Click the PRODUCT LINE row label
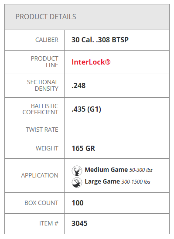 click(x=44, y=62)
